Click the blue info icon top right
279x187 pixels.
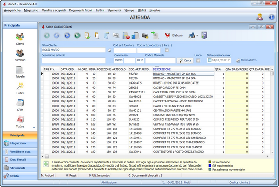coord(271,17)
